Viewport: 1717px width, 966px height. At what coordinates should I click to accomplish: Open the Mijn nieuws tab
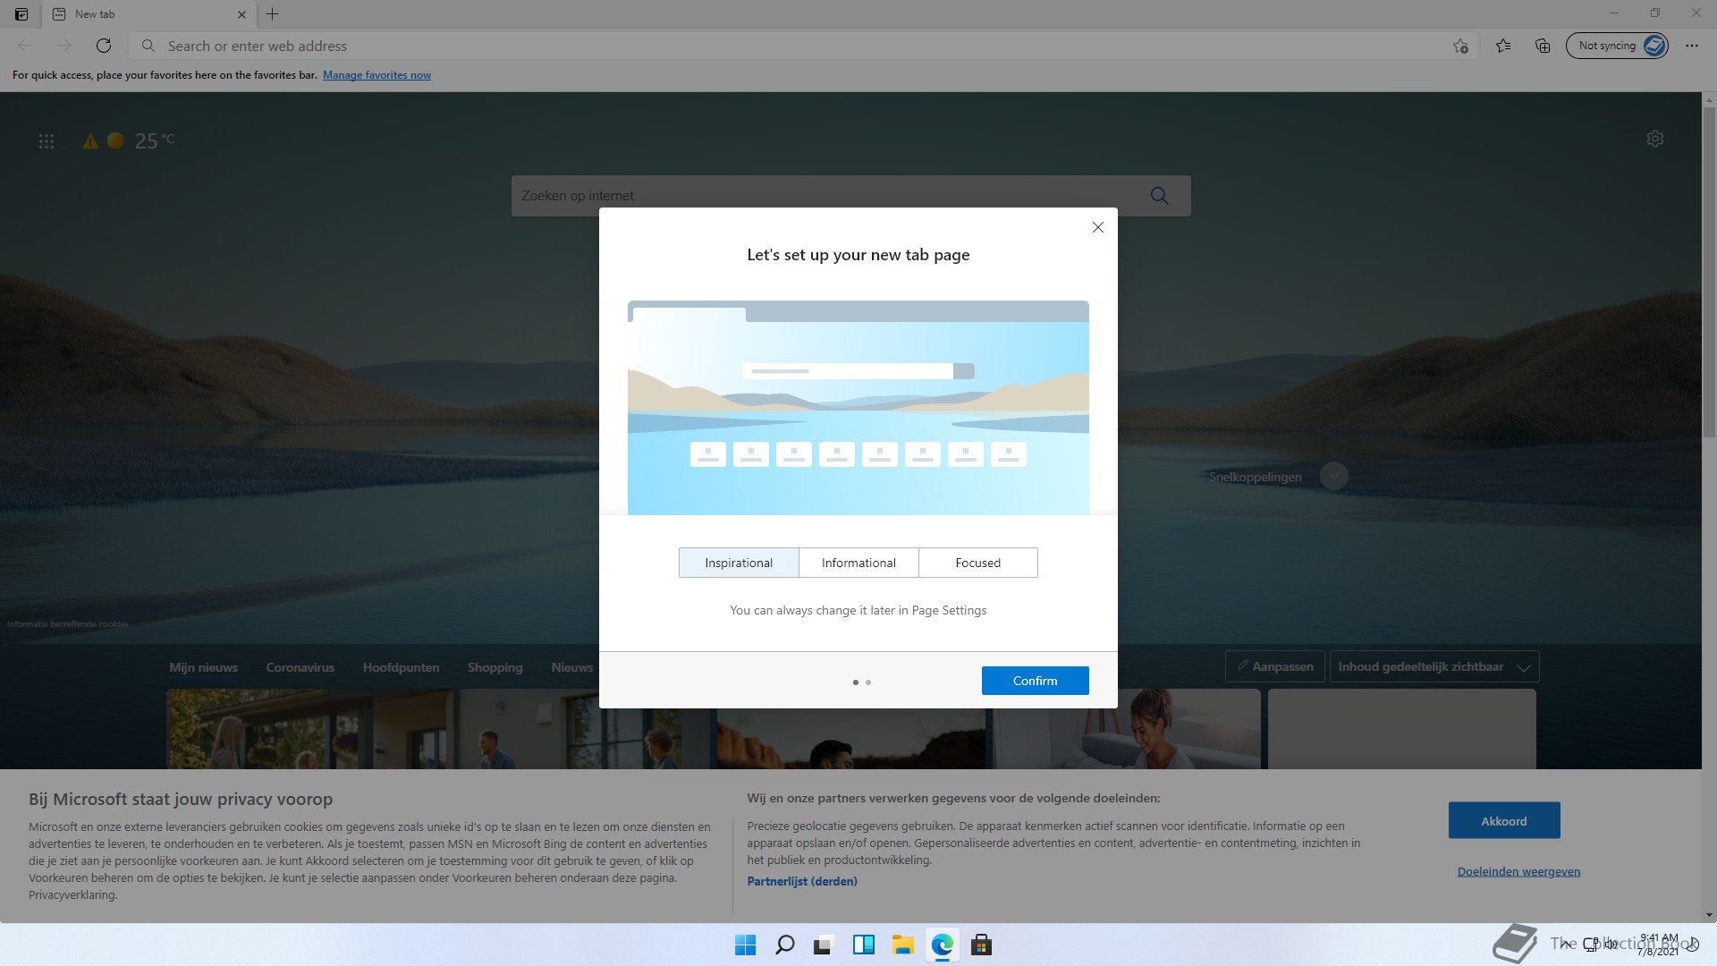(203, 667)
